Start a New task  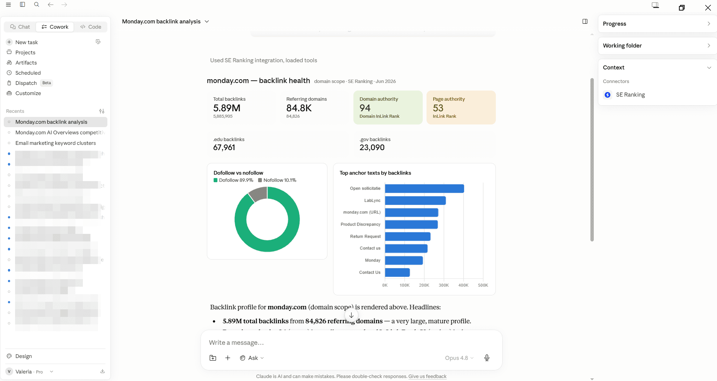click(x=26, y=42)
